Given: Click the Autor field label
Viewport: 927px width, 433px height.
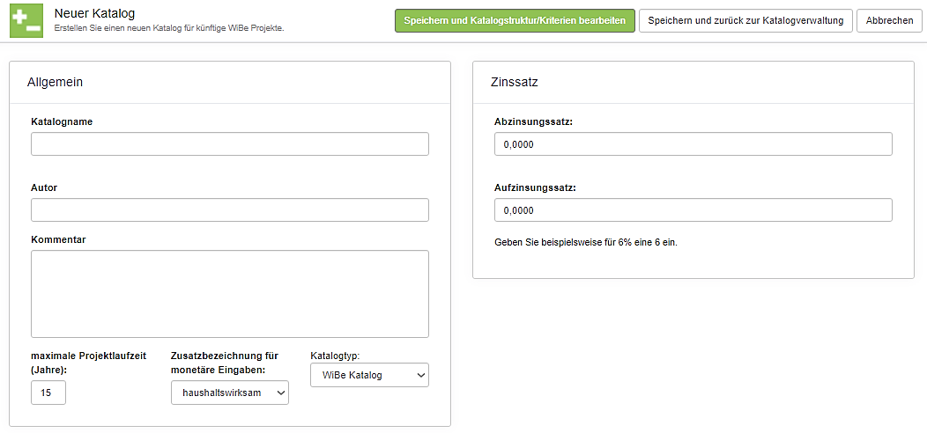Looking at the screenshot, I should [44, 187].
